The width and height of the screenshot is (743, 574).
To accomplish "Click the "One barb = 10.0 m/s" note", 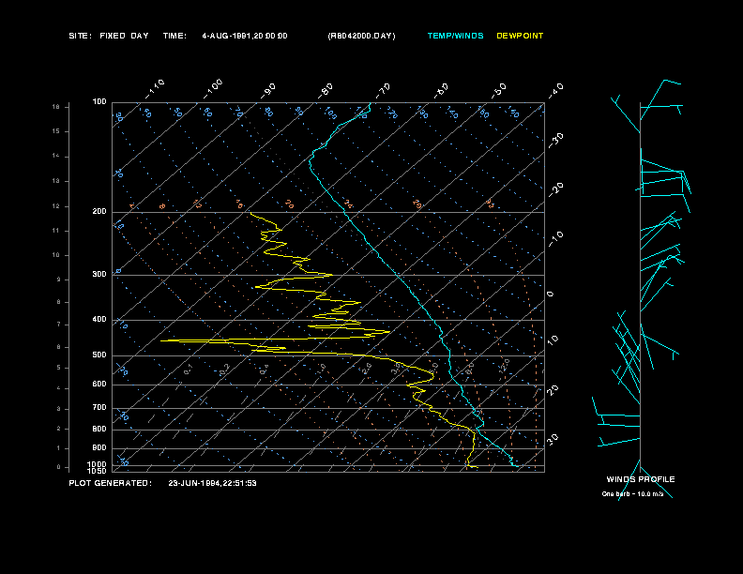I will (x=632, y=494).
